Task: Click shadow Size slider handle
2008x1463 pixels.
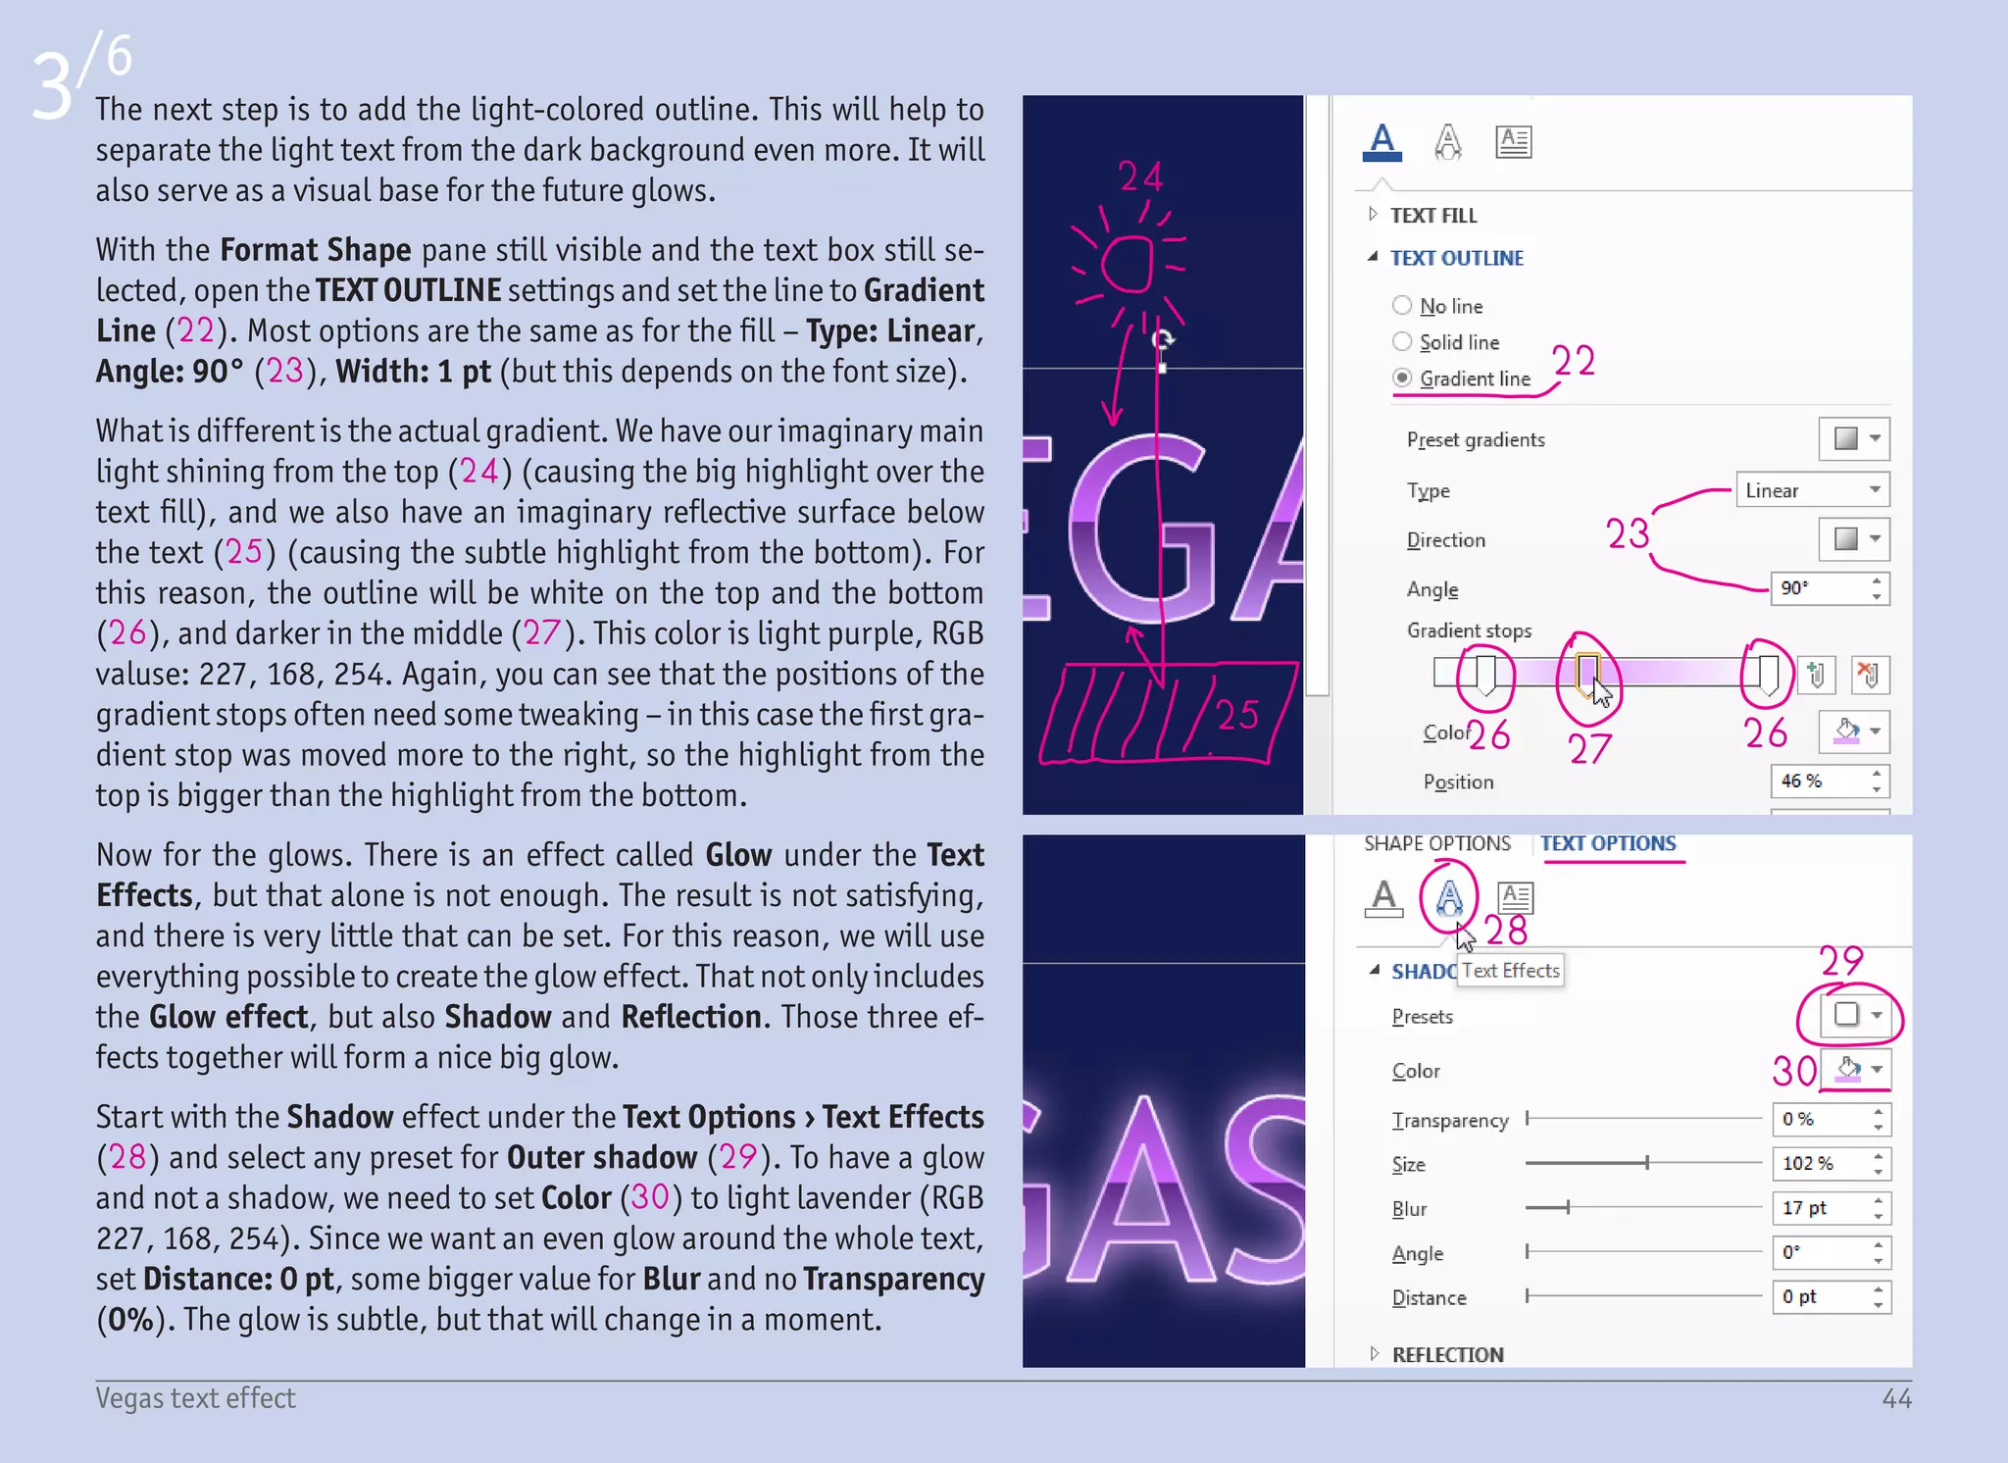Action: 1647,1163
